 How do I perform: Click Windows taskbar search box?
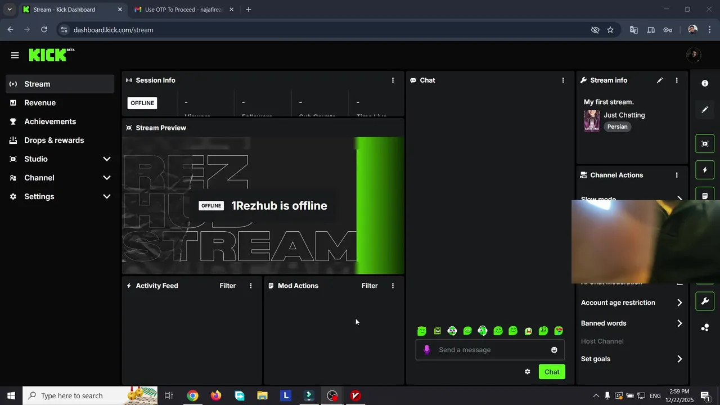tap(90, 395)
